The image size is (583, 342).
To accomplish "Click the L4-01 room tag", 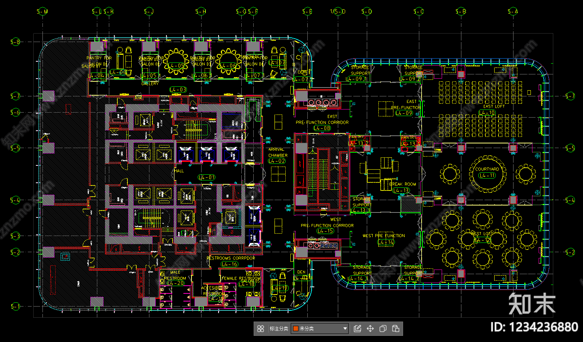I will click(x=207, y=177).
